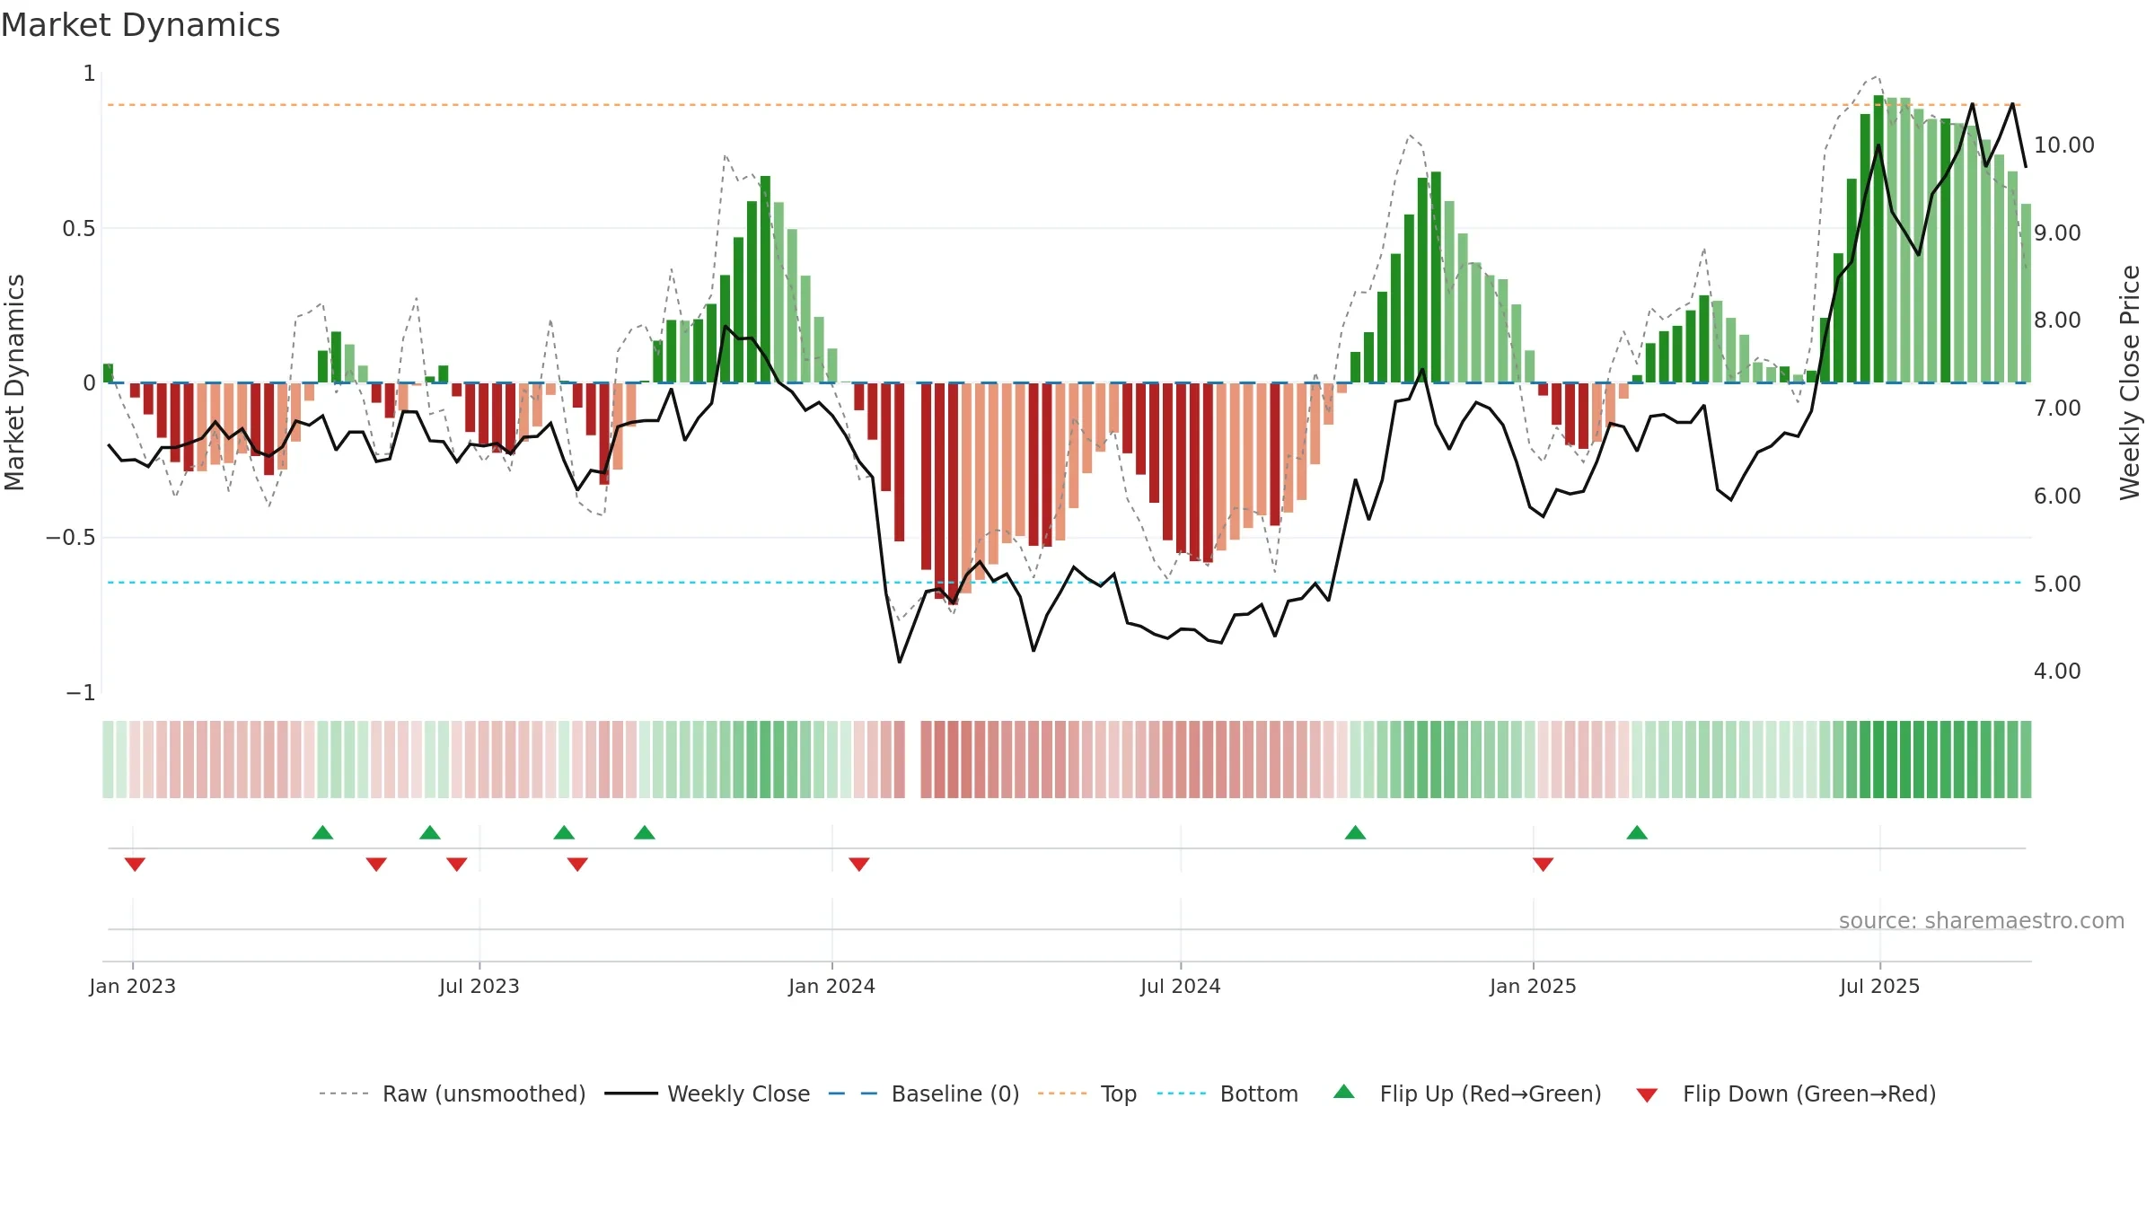Image resolution: width=2155 pixels, height=1212 pixels.
Task: Click the 8.00 price axis tick
Action: [x=2057, y=320]
